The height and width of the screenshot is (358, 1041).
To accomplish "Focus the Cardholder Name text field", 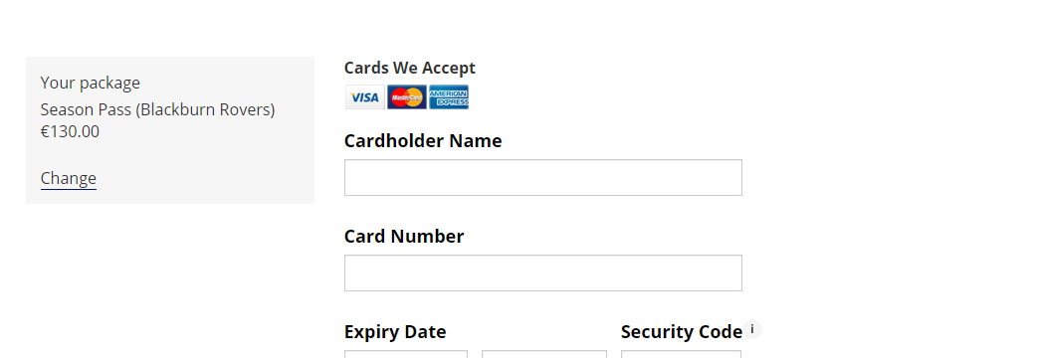I will click(x=543, y=178).
